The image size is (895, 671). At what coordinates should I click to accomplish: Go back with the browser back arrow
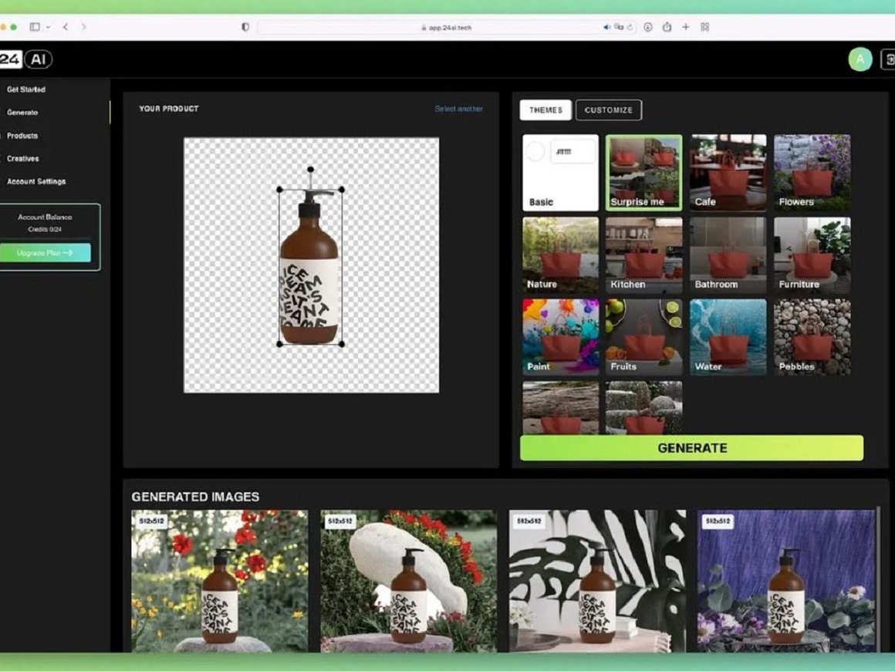[66, 27]
